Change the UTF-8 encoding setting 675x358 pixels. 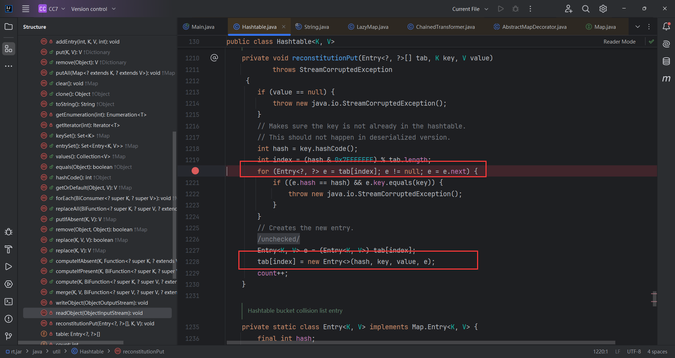[x=634, y=351]
